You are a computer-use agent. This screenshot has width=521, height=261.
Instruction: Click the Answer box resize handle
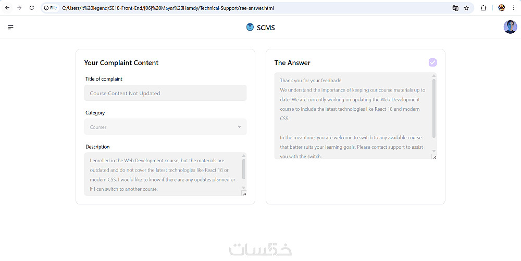click(435, 157)
